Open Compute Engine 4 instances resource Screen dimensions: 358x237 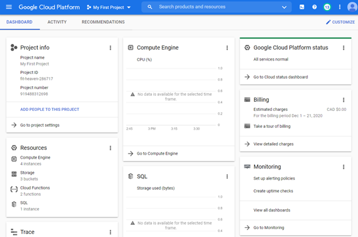35,161
